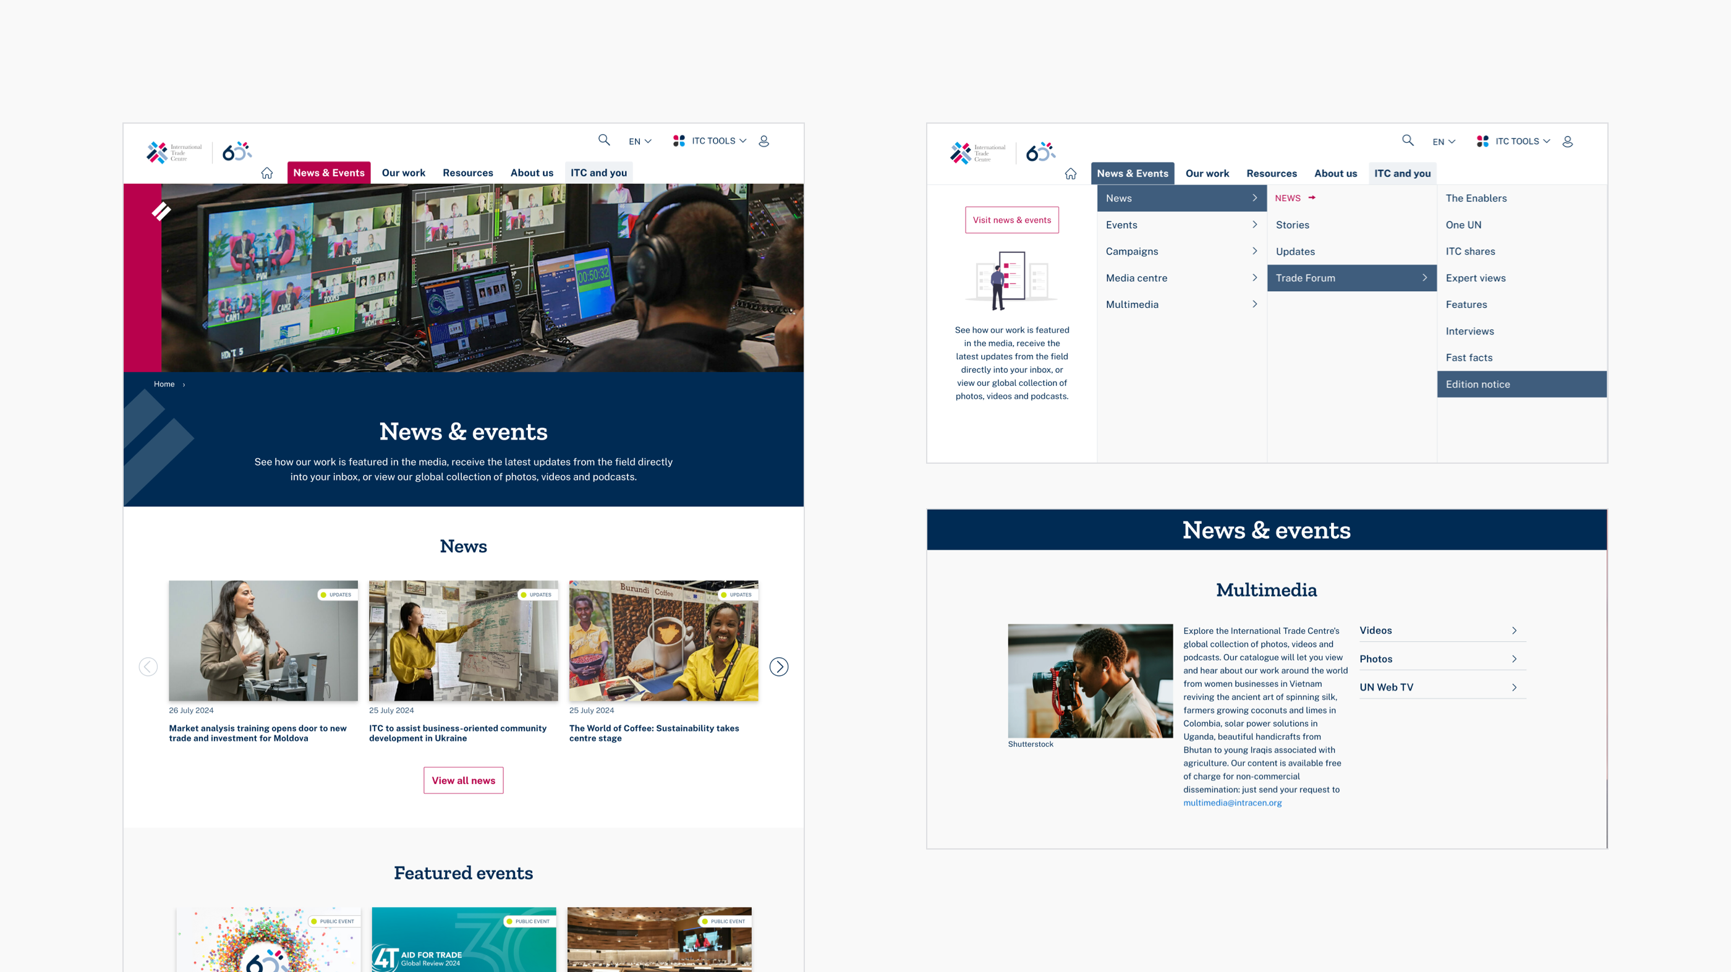Click the home icon in left navigation
Screen dimensions: 1731x972
pos(267,173)
